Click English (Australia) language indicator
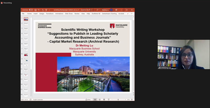 (x=38, y=99)
